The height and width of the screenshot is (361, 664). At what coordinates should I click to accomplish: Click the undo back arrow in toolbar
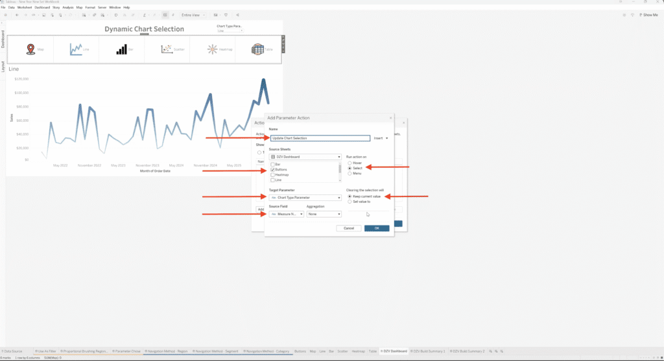click(17, 14)
